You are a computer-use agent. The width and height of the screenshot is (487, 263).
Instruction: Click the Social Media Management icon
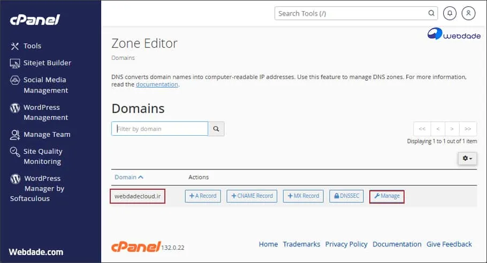(15, 80)
